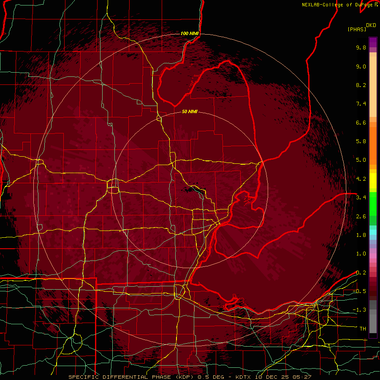This screenshot has width=380, height=380.
Task: Click the 9.8 legend scale value
Action: point(361,48)
